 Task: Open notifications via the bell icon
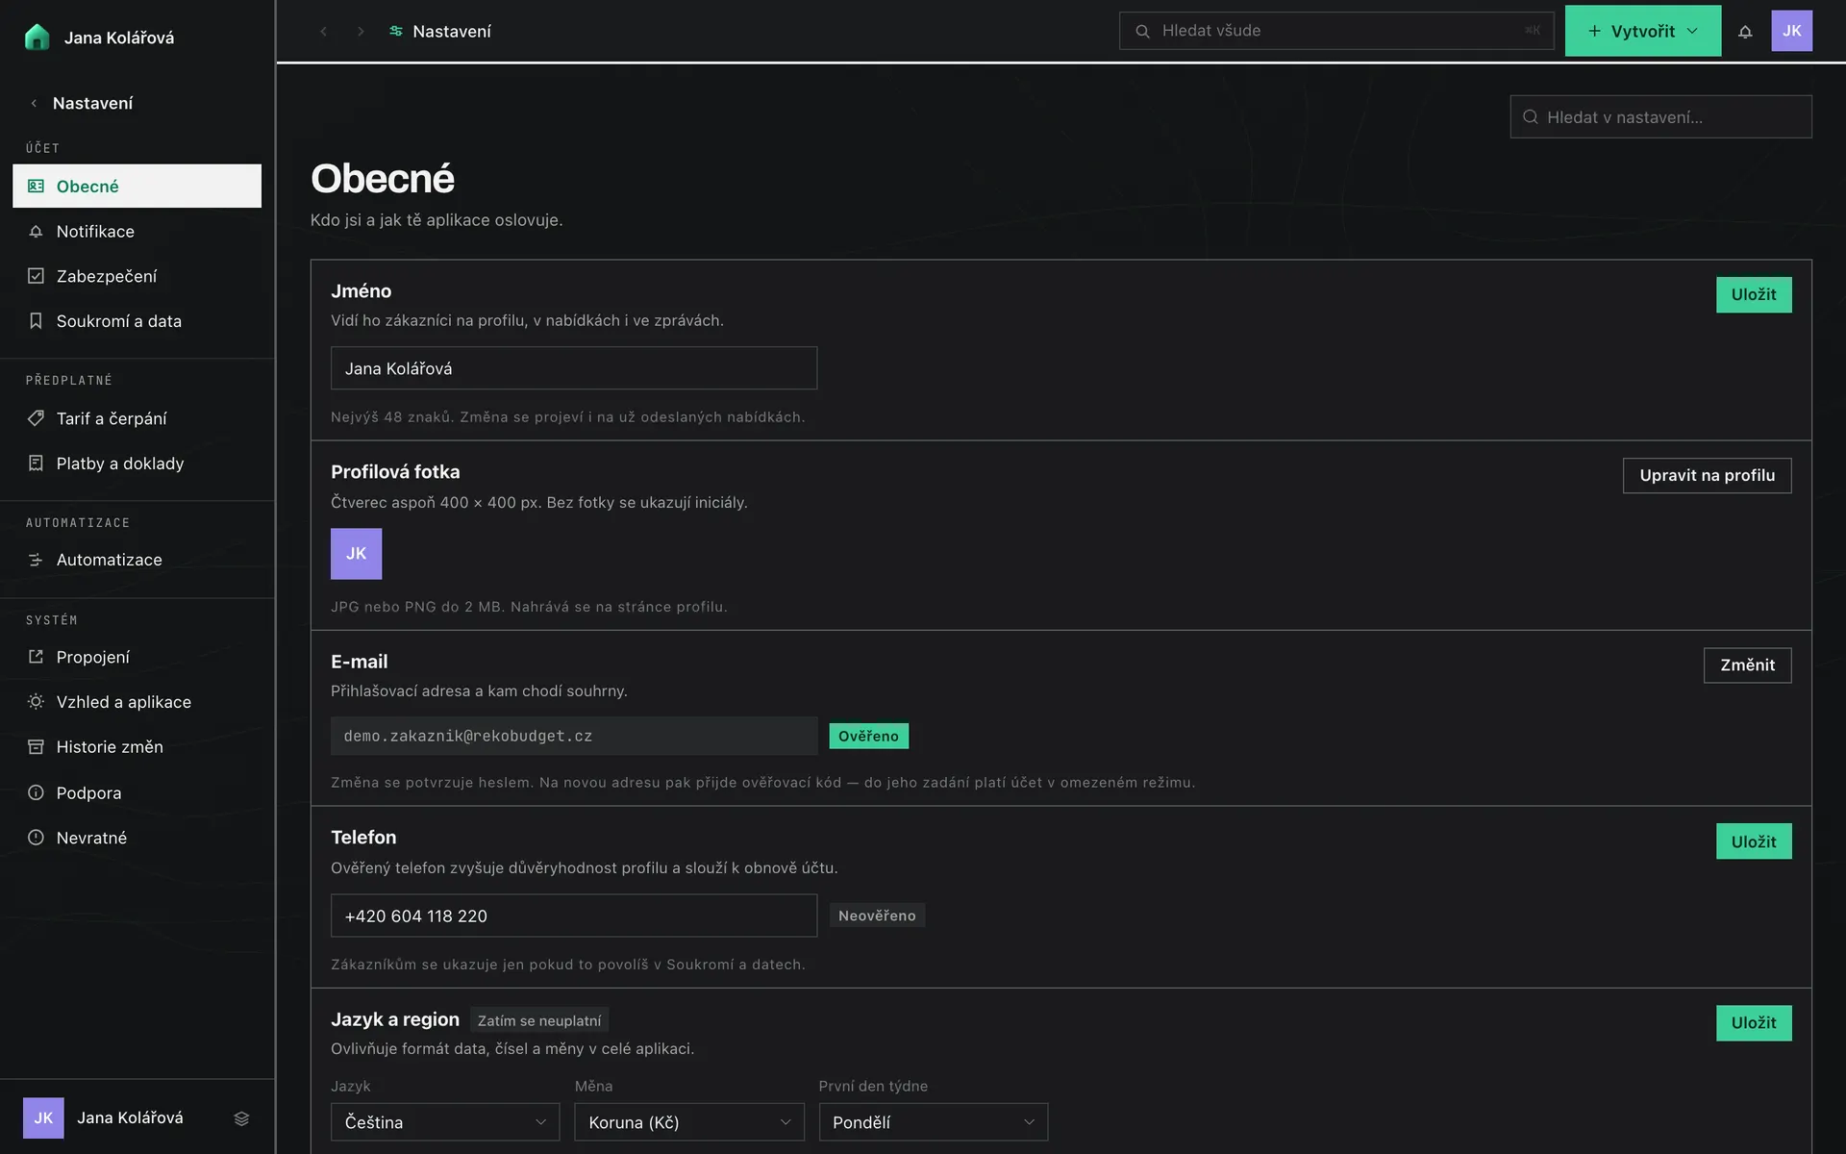click(1745, 31)
